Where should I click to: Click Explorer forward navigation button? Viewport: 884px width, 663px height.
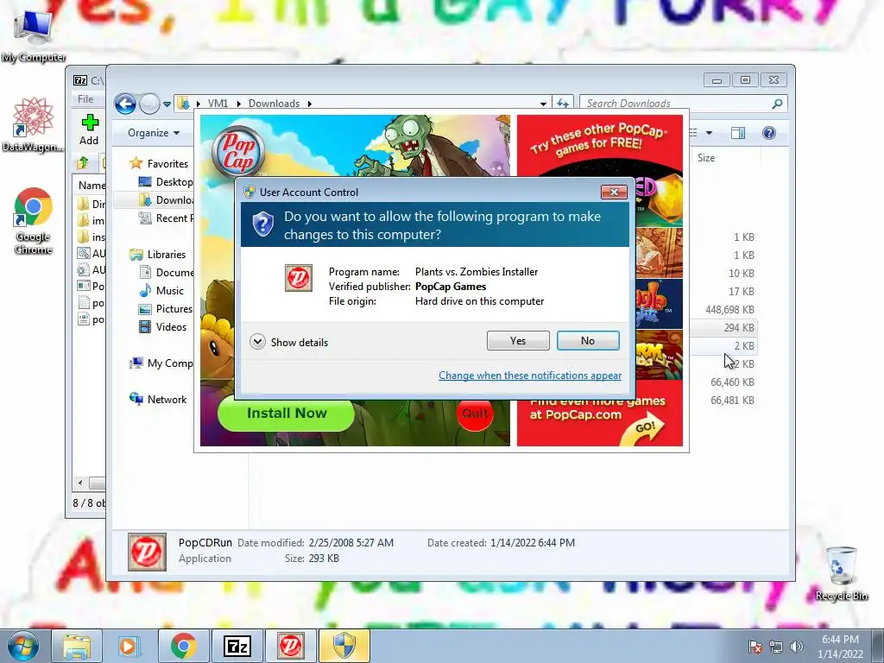[x=148, y=104]
